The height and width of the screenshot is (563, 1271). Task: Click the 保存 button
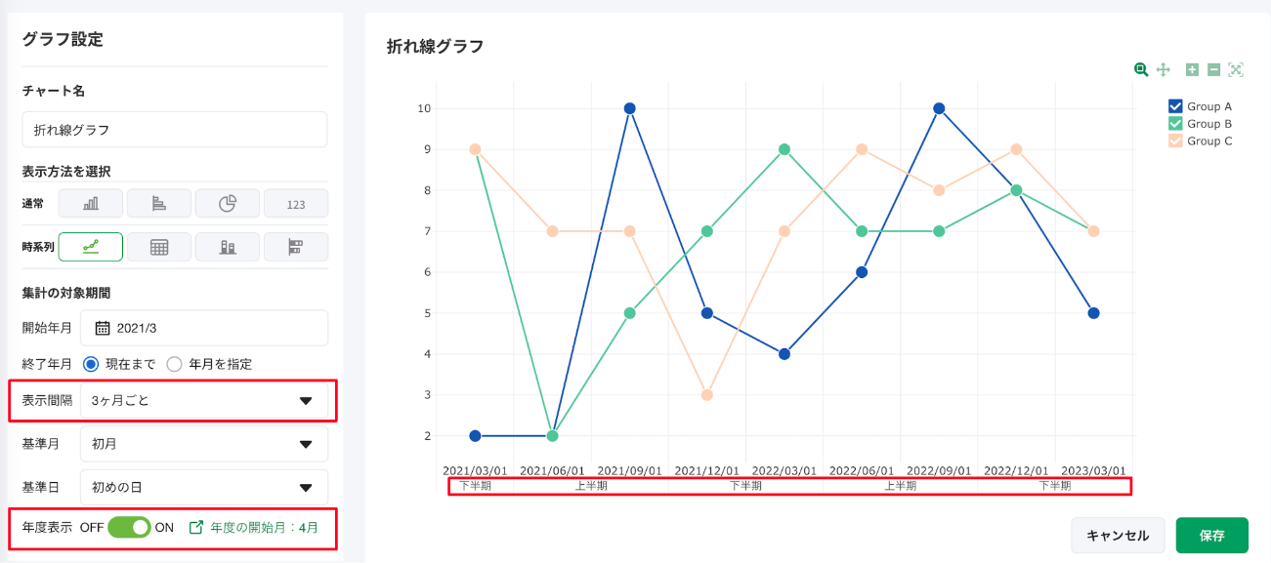1211,535
